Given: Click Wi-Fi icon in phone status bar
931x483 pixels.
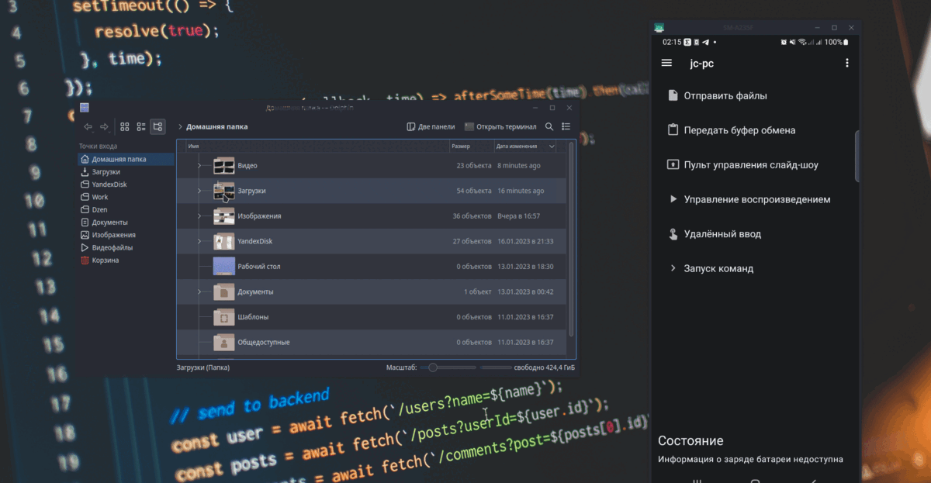Looking at the screenshot, I should [802, 42].
